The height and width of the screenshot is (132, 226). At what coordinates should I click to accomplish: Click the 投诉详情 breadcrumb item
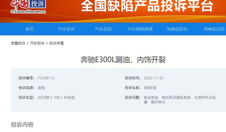coord(56,43)
